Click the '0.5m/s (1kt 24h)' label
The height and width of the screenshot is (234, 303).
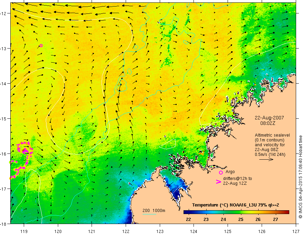click(x=270, y=154)
